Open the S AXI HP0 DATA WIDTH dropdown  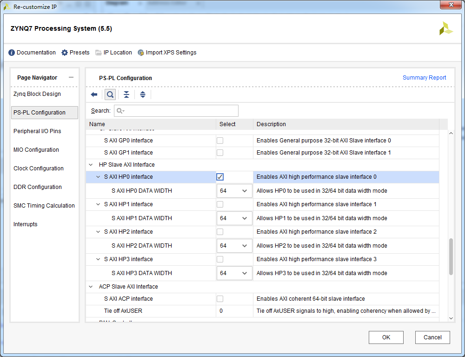[234, 191]
